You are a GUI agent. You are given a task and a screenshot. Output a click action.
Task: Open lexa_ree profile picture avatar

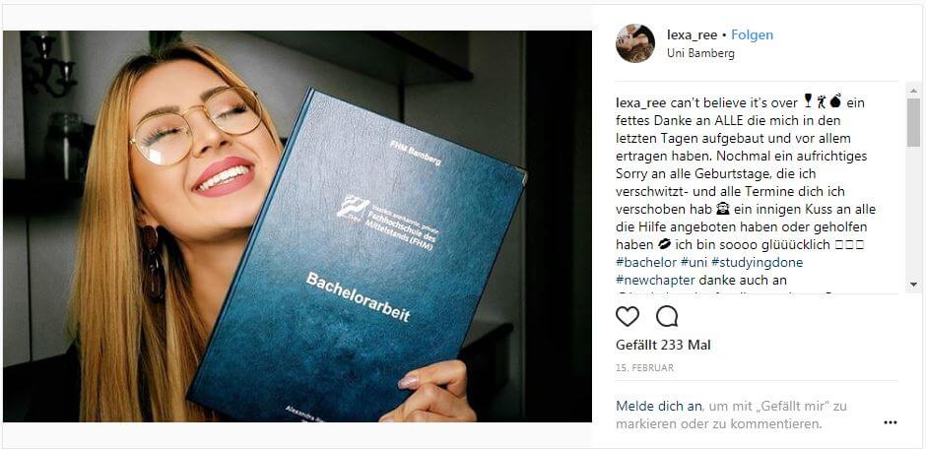pyautogui.click(x=634, y=43)
